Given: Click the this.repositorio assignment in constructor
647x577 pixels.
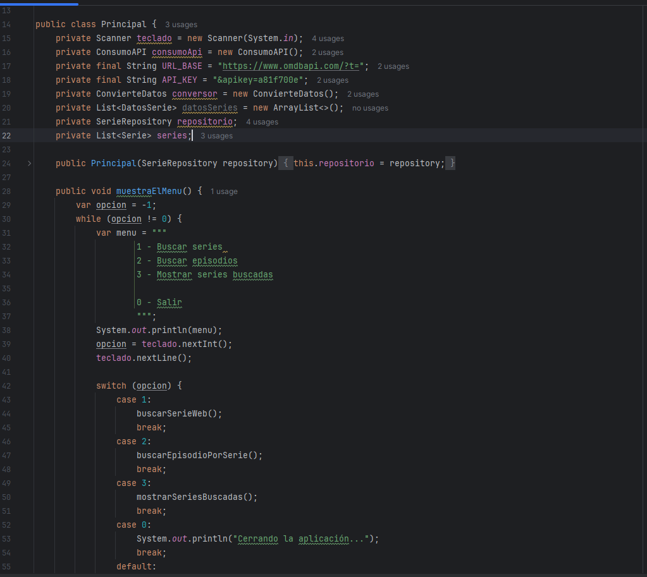Looking at the screenshot, I should click(x=369, y=163).
